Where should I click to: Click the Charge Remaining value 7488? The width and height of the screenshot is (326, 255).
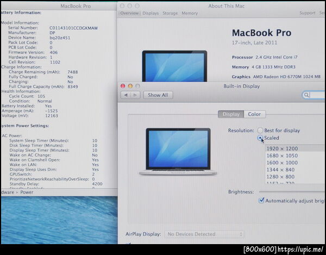[73, 72]
